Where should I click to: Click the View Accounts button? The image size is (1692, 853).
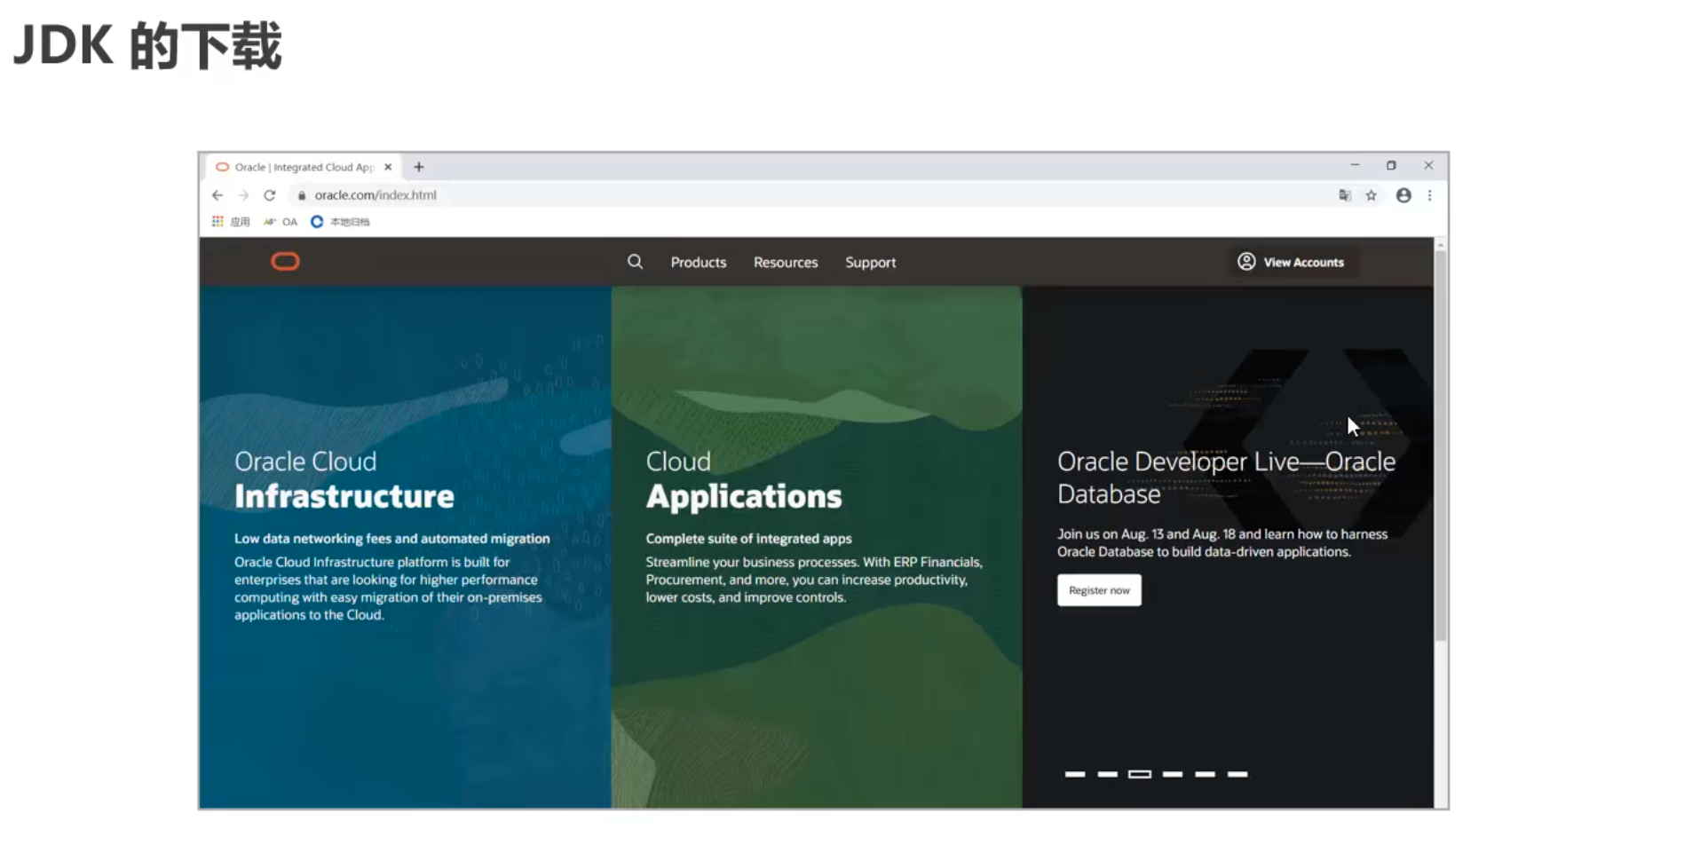pyautogui.click(x=1293, y=262)
